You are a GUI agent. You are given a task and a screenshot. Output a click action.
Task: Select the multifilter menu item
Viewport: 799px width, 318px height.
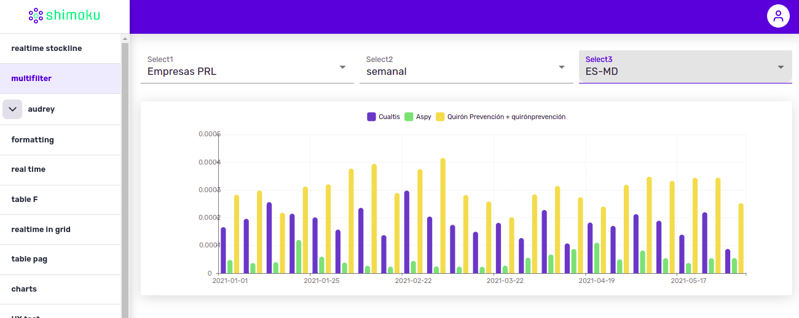point(60,79)
